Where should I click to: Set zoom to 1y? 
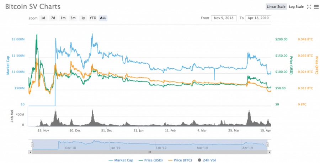83,18
